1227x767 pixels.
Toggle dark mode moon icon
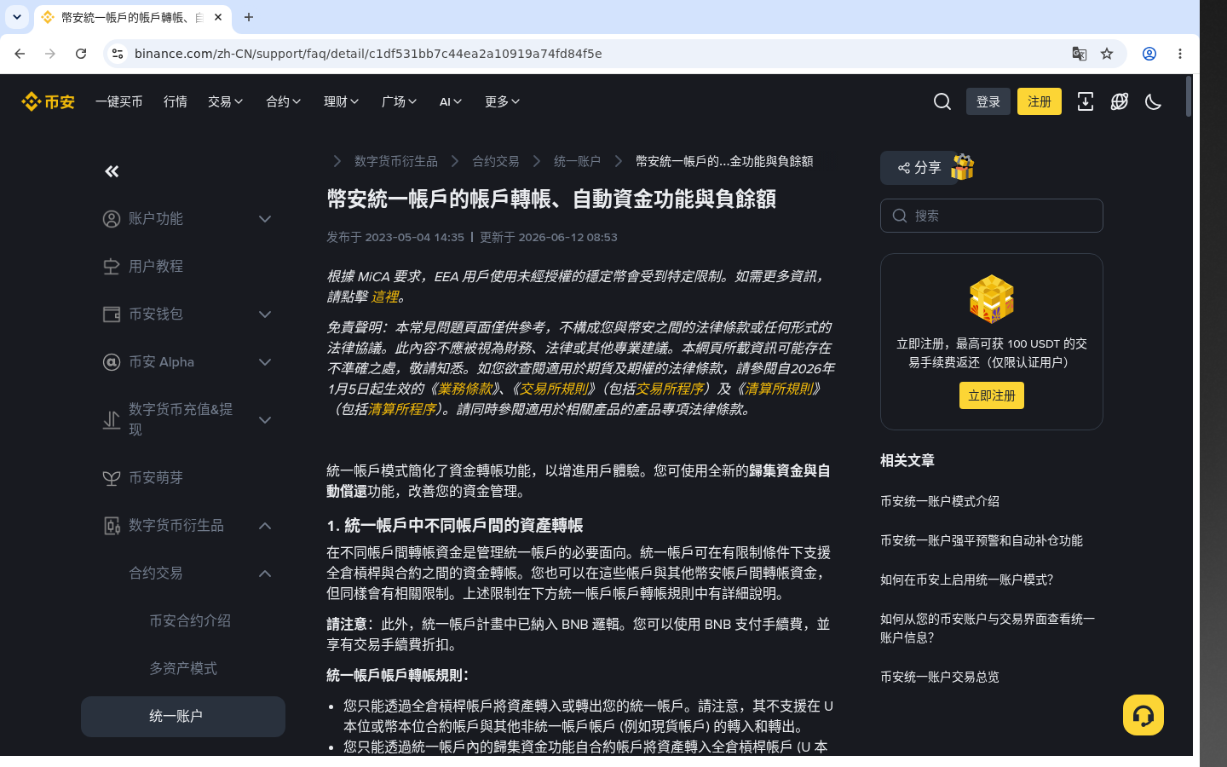pyautogui.click(x=1153, y=101)
